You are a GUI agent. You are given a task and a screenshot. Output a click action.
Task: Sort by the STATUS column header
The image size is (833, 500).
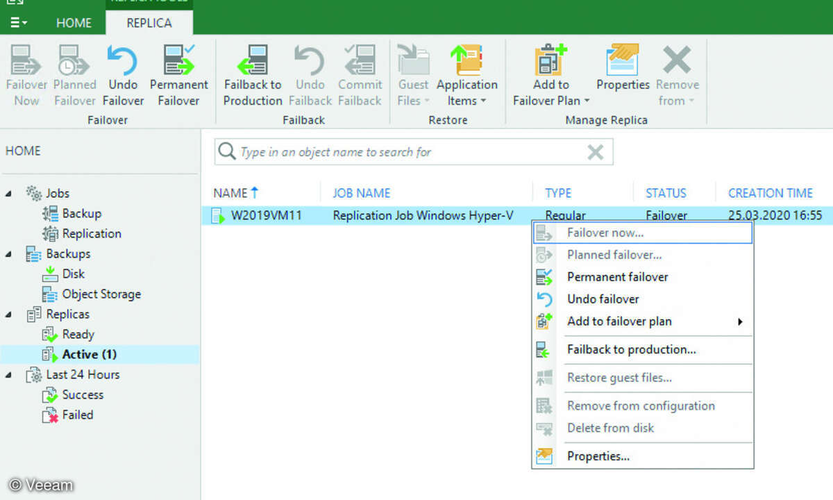coord(666,193)
